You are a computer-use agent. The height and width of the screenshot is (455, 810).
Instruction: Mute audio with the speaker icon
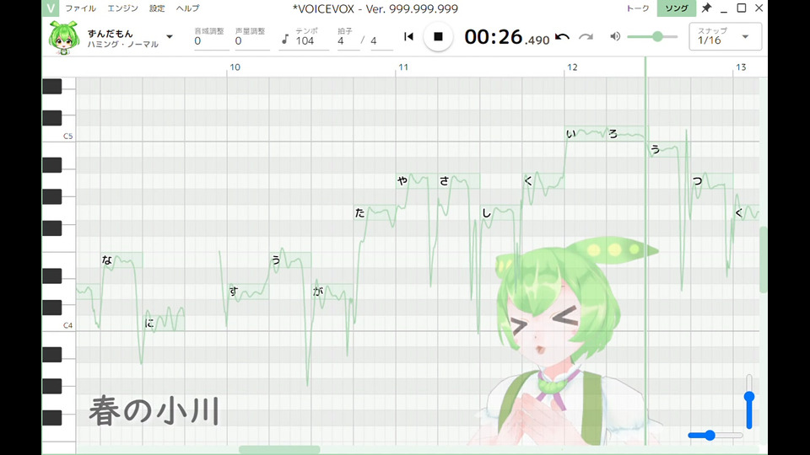(615, 36)
